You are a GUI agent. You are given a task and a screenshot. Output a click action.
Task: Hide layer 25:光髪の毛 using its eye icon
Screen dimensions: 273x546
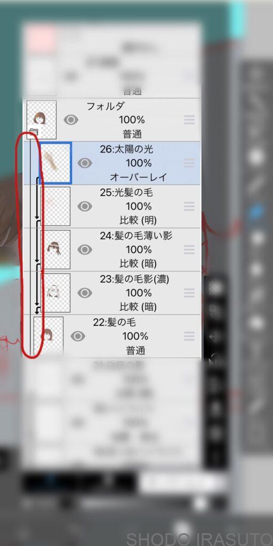pyautogui.click(x=85, y=206)
